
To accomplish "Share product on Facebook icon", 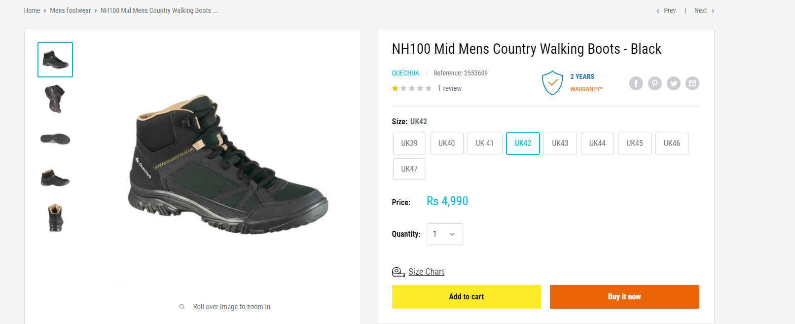I will click(636, 83).
